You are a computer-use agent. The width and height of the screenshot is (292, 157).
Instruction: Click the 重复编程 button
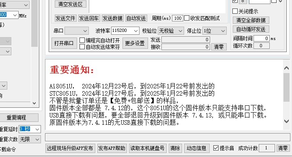tap(17, 117)
